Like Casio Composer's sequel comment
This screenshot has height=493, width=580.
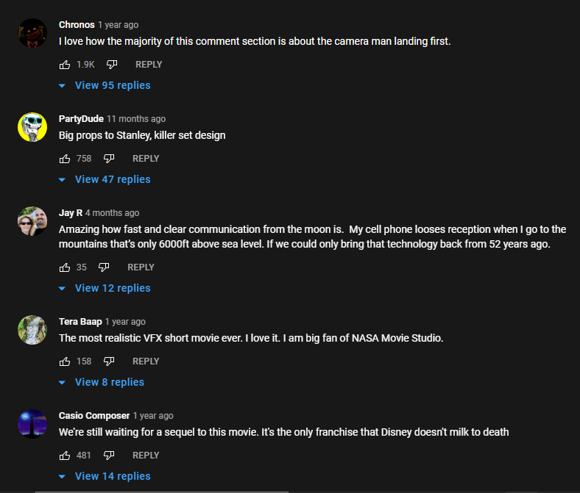65,456
